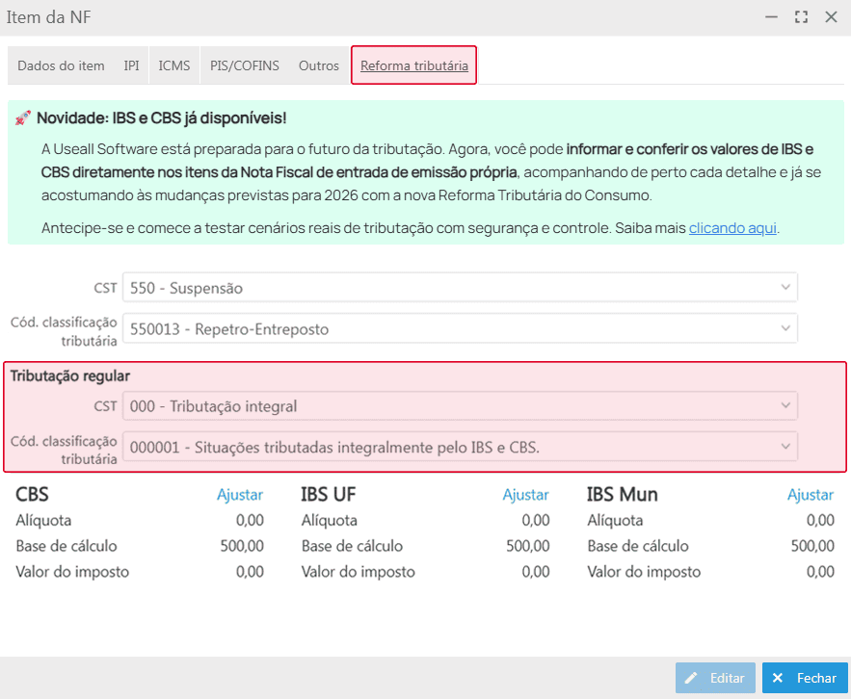This screenshot has width=851, height=699.
Task: Open the Dados do item tab
Action: (61, 65)
